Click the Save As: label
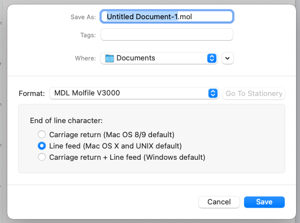The width and height of the screenshot is (300, 223). click(x=83, y=17)
